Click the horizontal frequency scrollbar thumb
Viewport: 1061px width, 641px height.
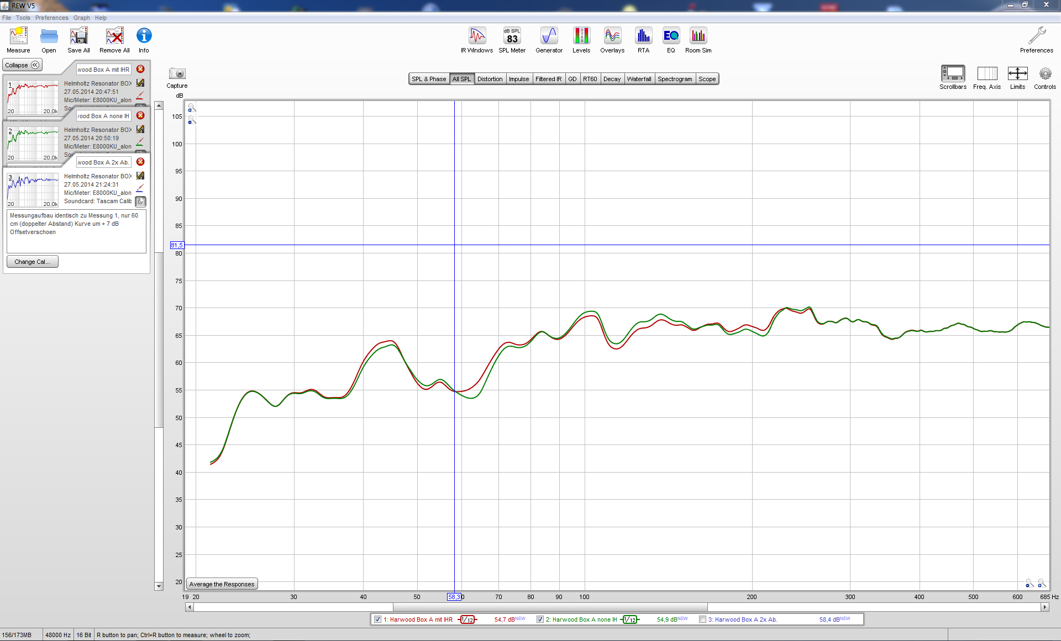550,607
